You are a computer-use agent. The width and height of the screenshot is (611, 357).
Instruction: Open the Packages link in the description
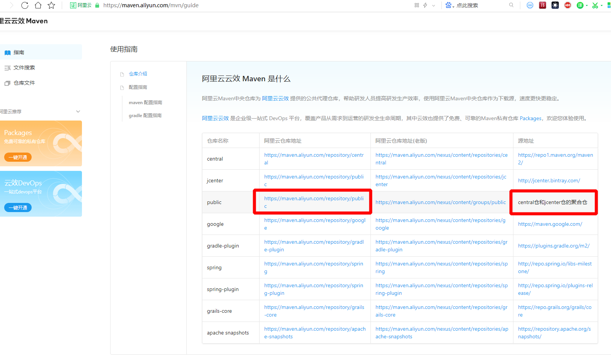tap(530, 118)
